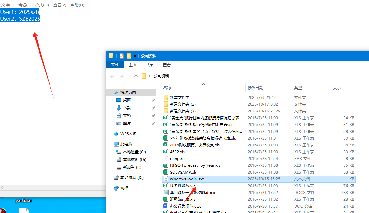Select the 办公行为规范.doc document
This screenshot has height=213, width=369.
tap(185, 206)
